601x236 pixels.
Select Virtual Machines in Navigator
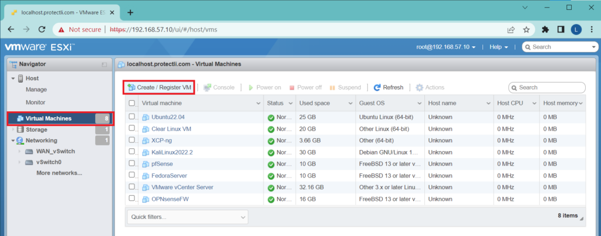click(x=60, y=118)
